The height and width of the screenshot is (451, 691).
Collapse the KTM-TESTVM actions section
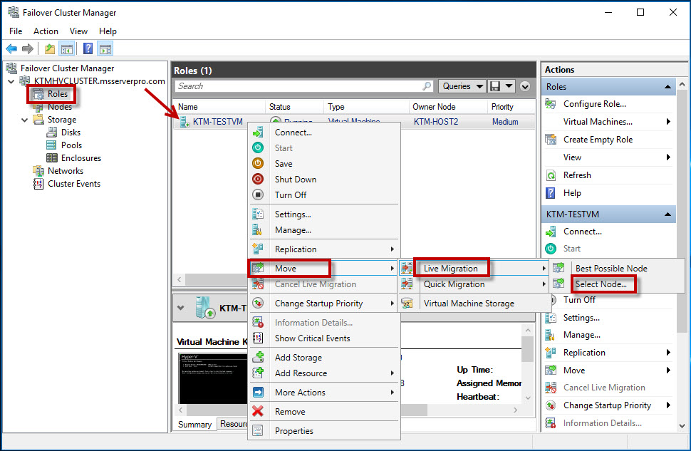click(667, 214)
